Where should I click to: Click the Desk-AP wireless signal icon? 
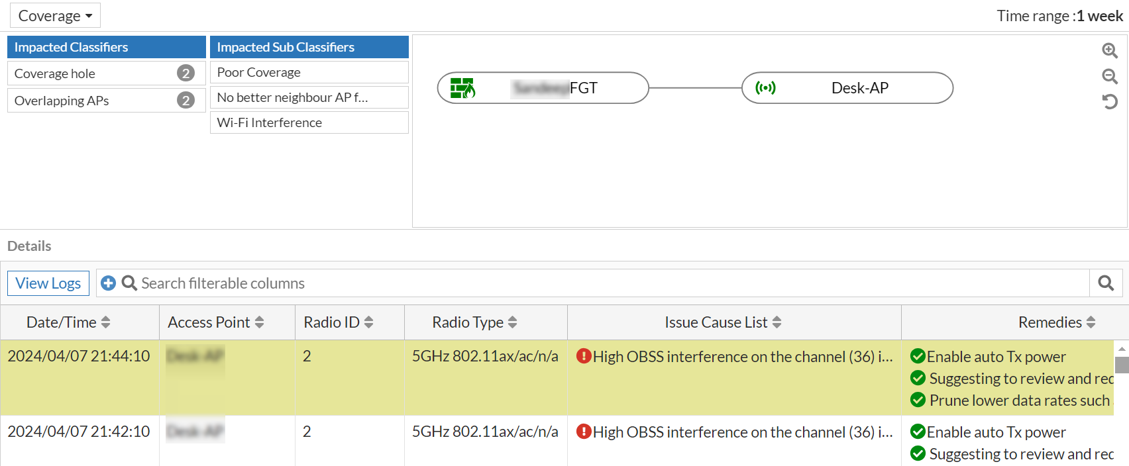pyautogui.click(x=765, y=88)
